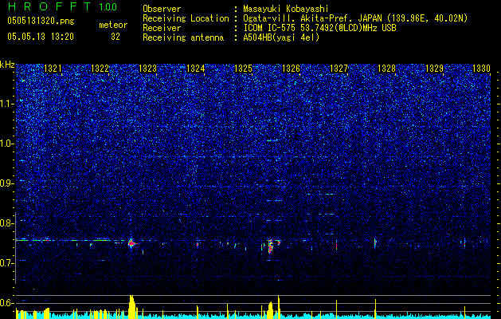Click the date stamp 05.05.13 13:20
Image resolution: width=501 pixels, height=319 pixels.
coord(41,37)
